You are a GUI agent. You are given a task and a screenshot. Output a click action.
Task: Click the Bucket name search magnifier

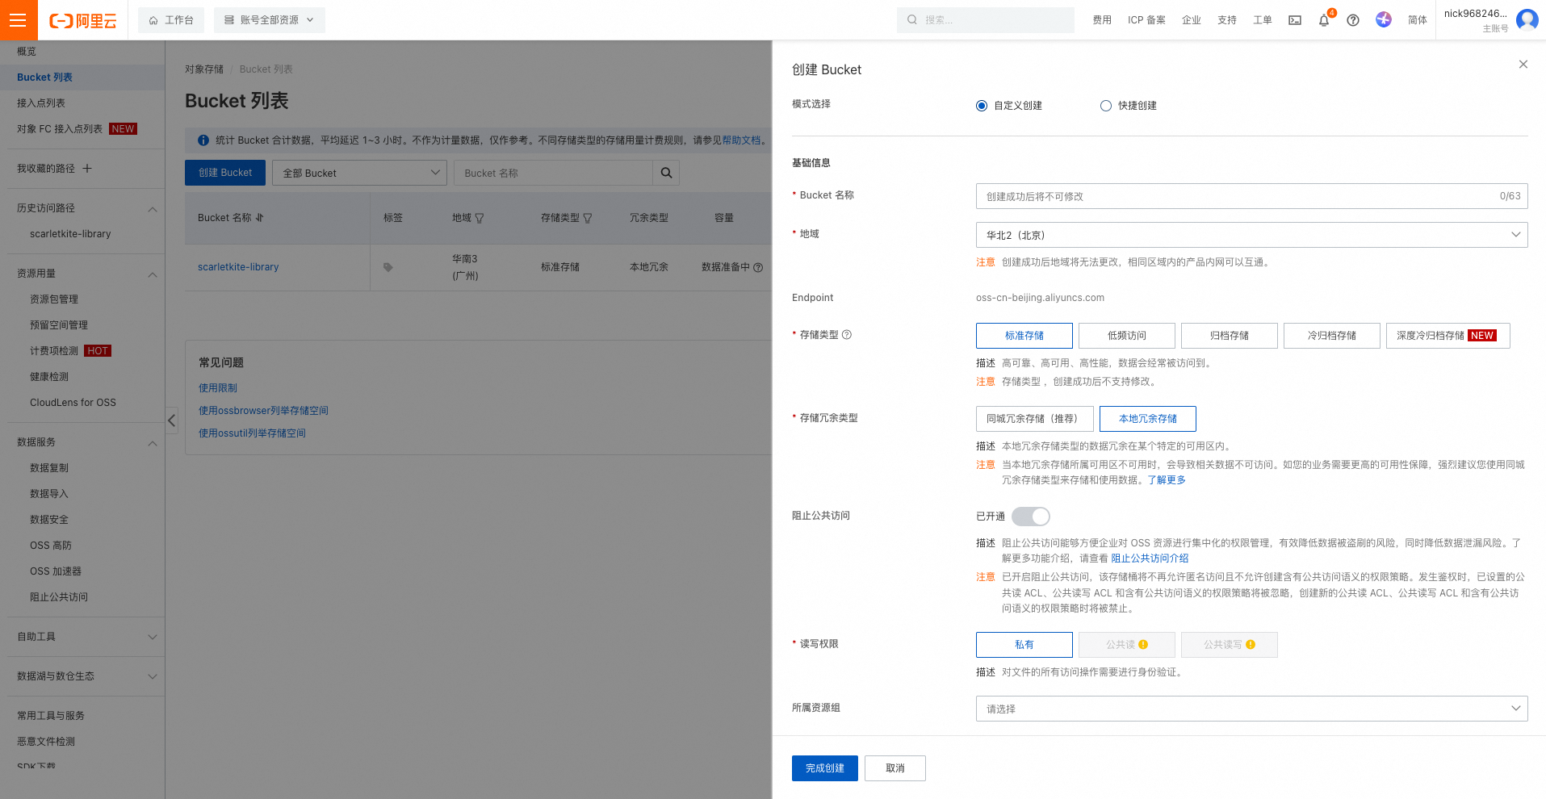point(666,173)
